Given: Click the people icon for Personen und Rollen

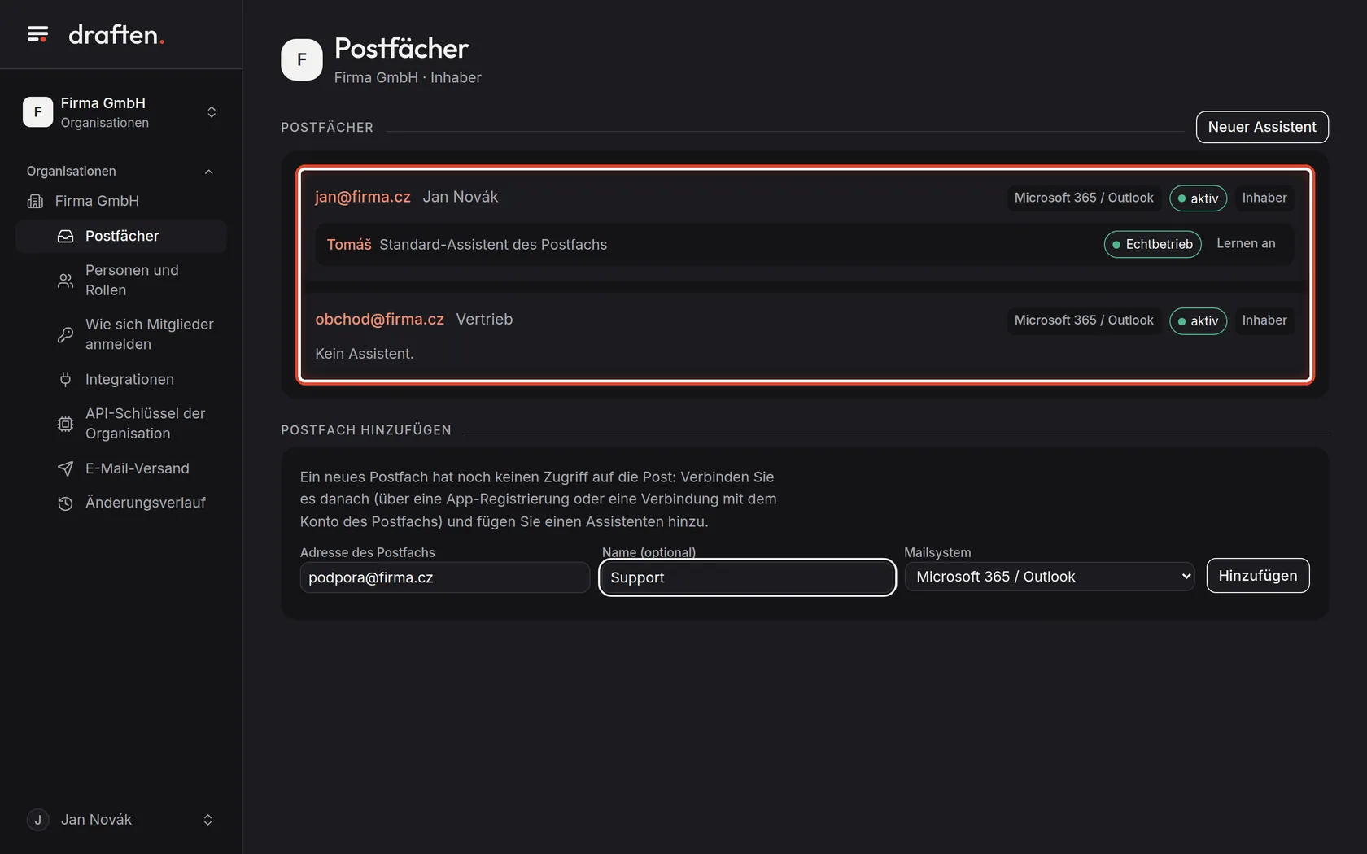Looking at the screenshot, I should (x=65, y=281).
